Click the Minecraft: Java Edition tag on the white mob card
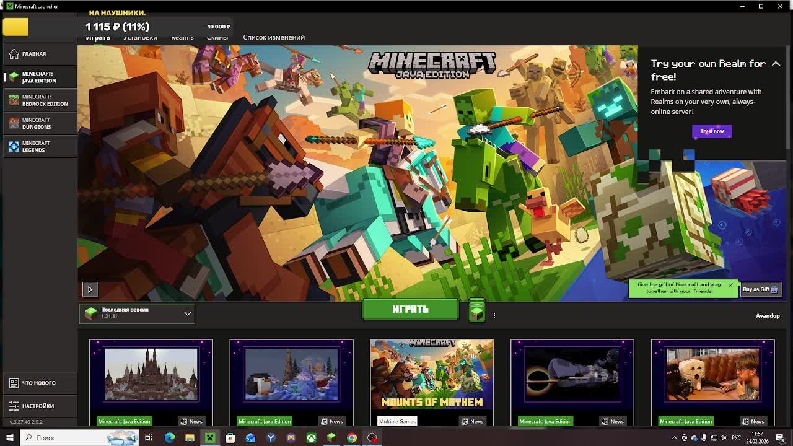This screenshot has height=446, width=793. (x=686, y=421)
